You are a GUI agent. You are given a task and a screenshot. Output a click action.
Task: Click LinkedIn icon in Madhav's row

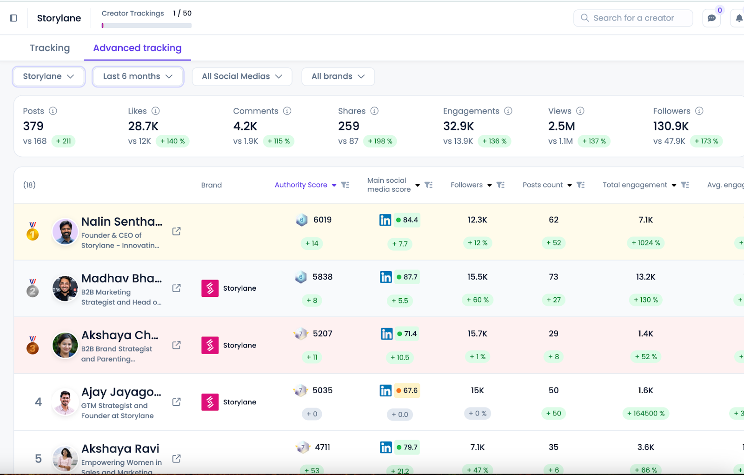386,277
